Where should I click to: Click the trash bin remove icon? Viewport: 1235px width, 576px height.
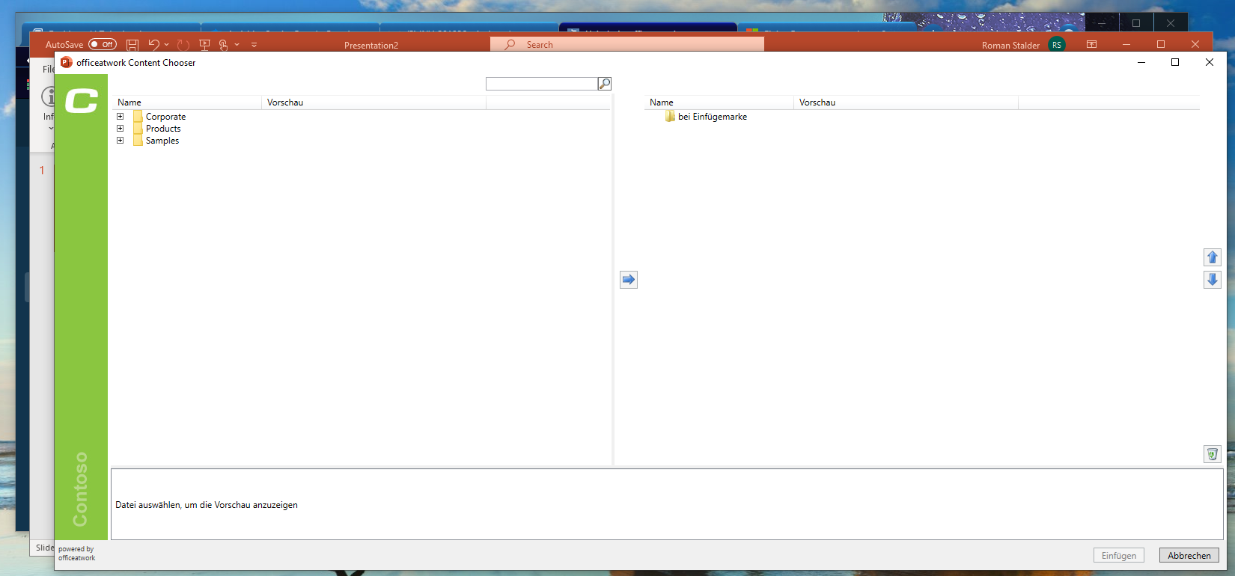coord(1213,454)
